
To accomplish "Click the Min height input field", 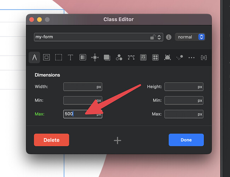I will 184,101.
